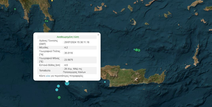Click the focal depth value 4.6
212x107 pixels.
[x=66, y=65]
